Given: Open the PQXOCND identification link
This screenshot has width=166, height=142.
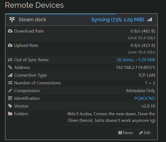Looking at the screenshot, I should (145, 98).
